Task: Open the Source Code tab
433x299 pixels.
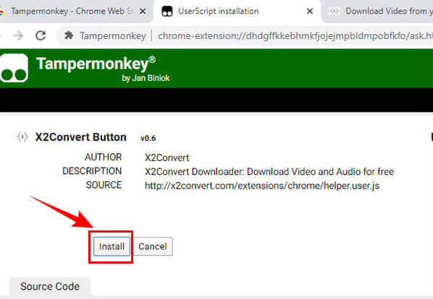Action: click(50, 286)
